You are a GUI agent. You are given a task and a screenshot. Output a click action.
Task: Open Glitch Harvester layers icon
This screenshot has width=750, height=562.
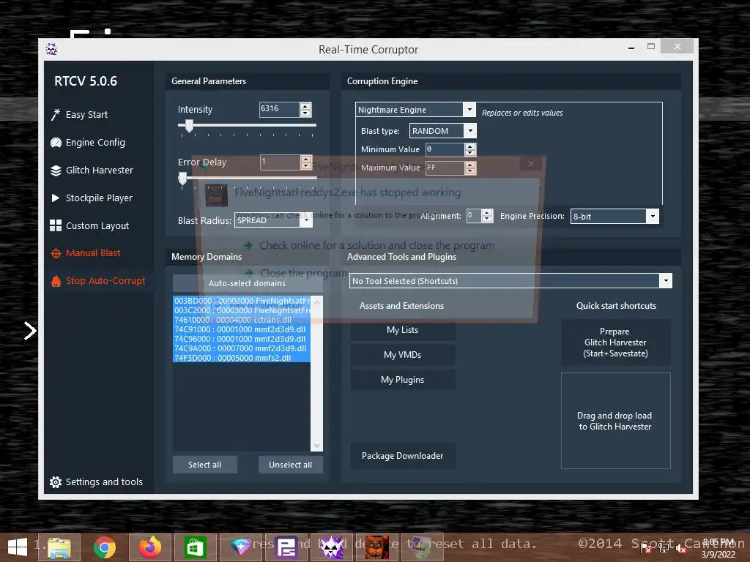click(56, 171)
